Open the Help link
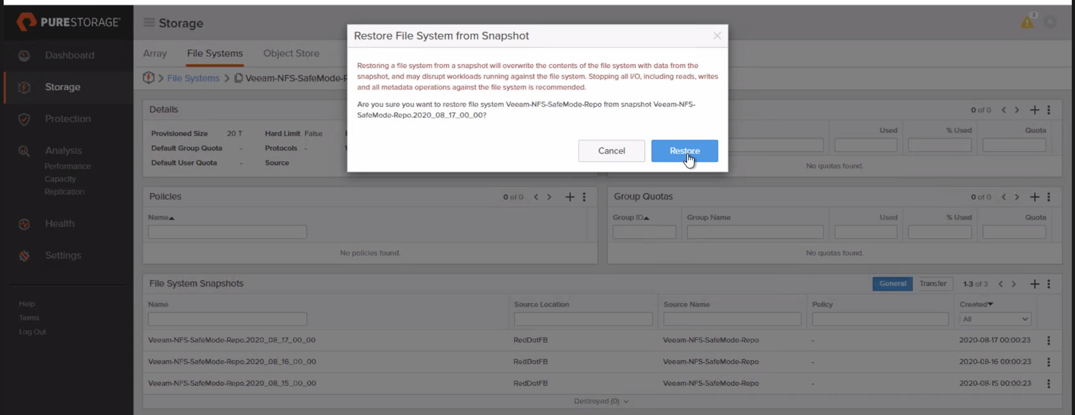The image size is (1075, 415). [x=27, y=304]
